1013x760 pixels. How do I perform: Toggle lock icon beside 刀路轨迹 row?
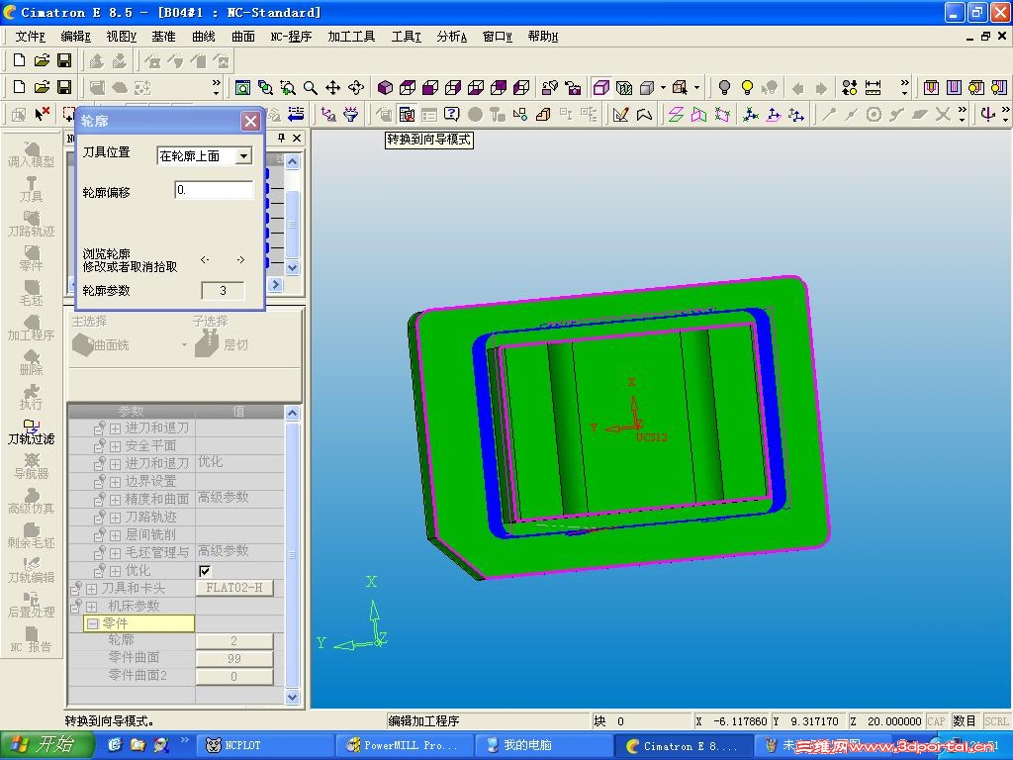pyautogui.click(x=99, y=517)
